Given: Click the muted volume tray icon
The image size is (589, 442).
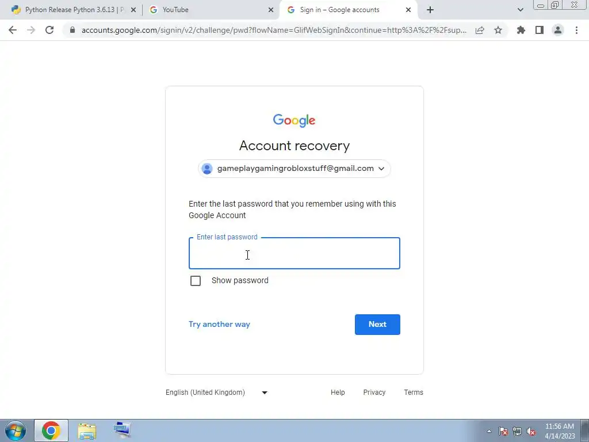Looking at the screenshot, I should (x=531, y=431).
